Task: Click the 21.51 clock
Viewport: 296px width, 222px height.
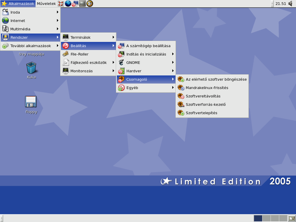Action: tap(280, 3)
